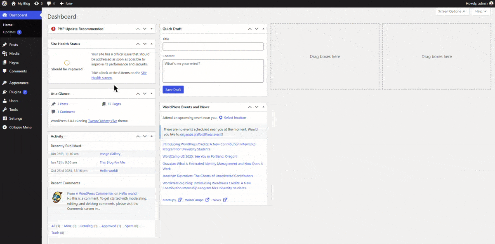Move Activity box up

coord(138,136)
